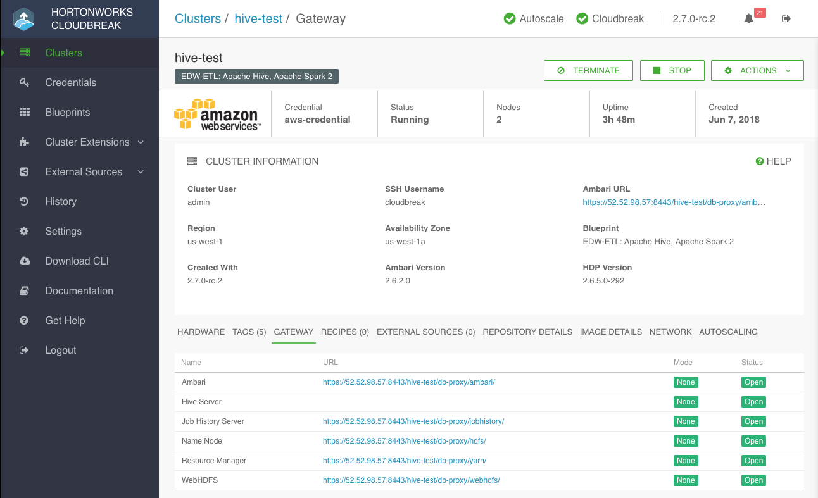Click the Settings sidebar item label
Image resolution: width=818 pixels, height=498 pixels.
63,231
